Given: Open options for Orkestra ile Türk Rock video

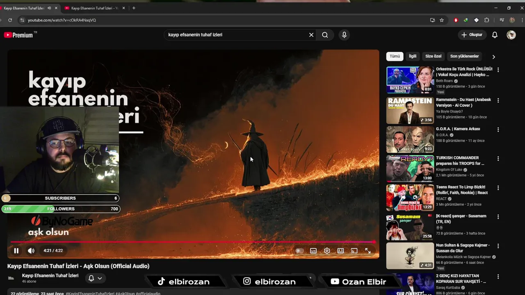Looking at the screenshot, I should click(498, 70).
